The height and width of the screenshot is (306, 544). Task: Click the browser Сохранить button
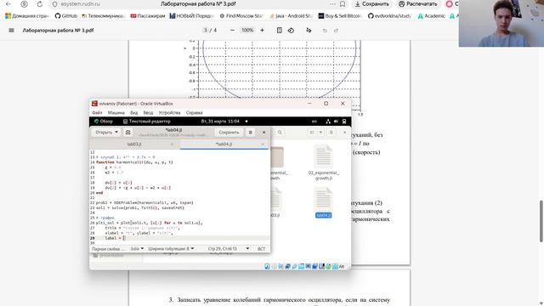371,4
